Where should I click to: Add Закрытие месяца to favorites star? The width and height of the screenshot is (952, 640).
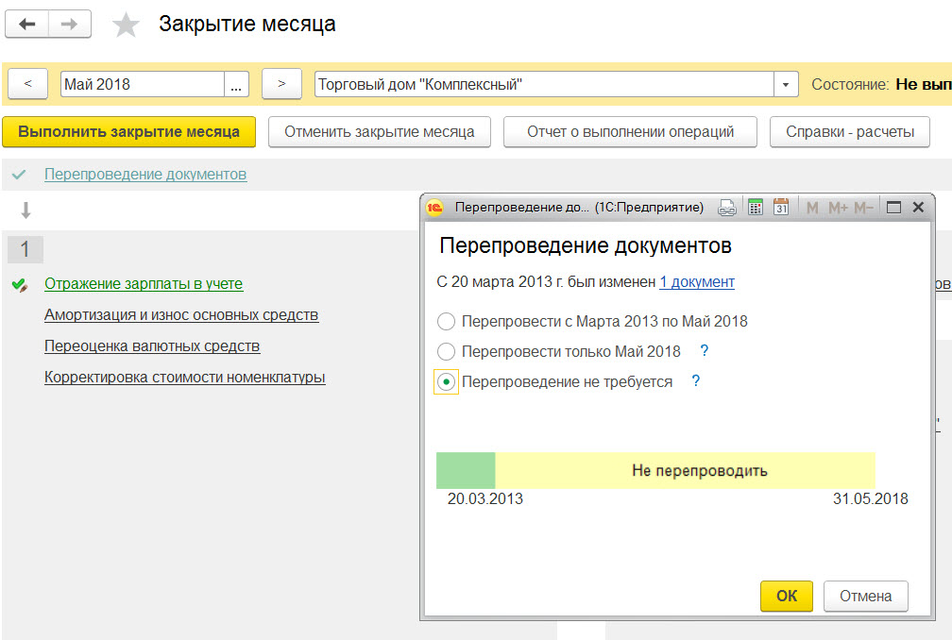(x=126, y=25)
